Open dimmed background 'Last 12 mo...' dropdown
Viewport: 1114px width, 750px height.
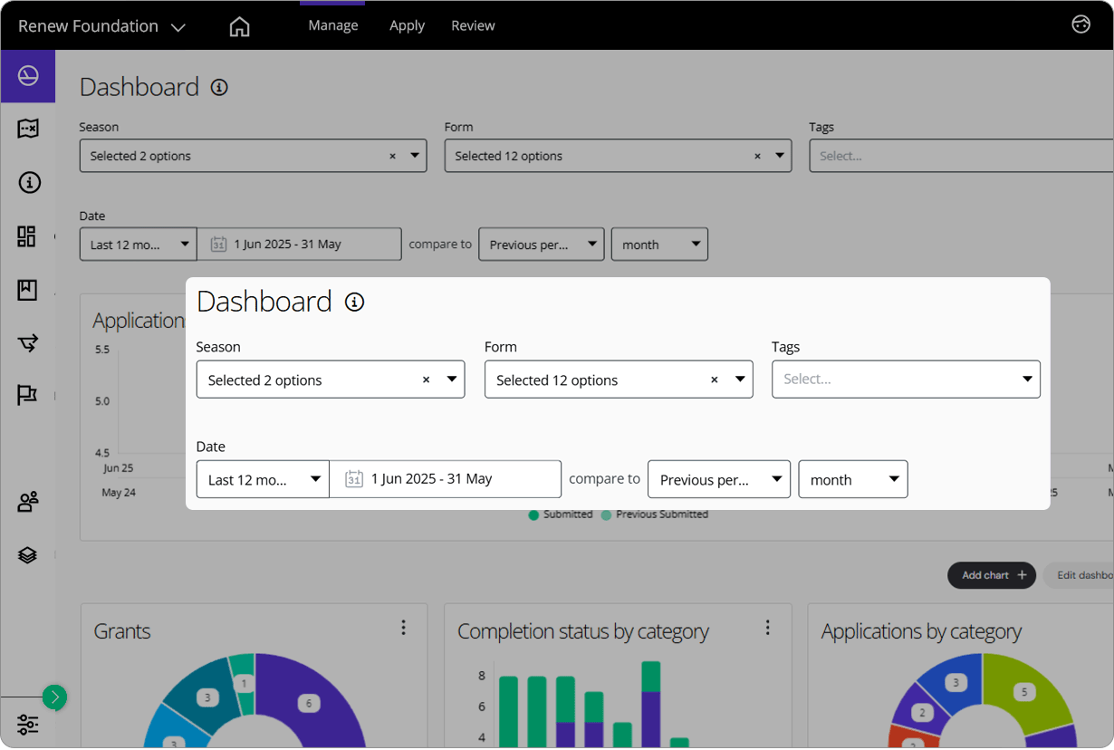pos(139,245)
